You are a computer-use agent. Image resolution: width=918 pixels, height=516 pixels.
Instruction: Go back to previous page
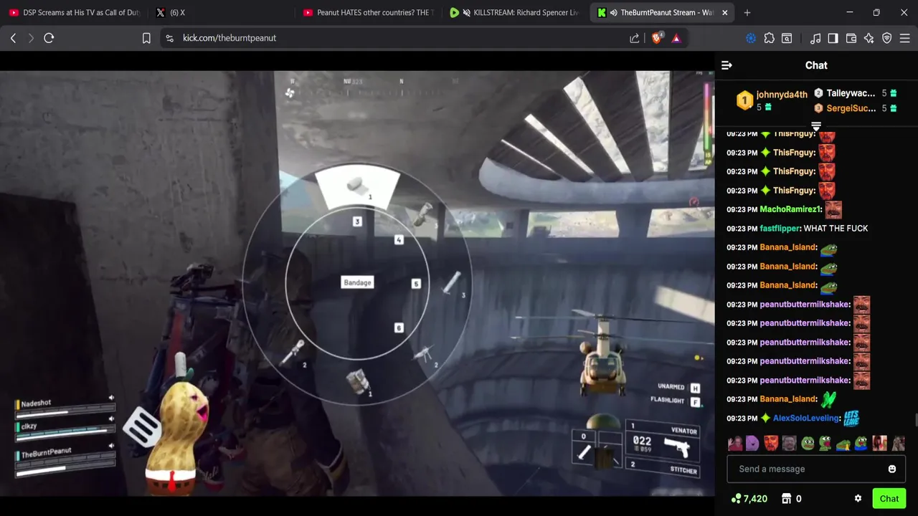[13, 38]
